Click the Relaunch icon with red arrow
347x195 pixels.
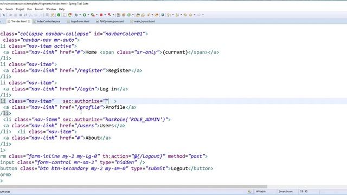pos(70,15)
